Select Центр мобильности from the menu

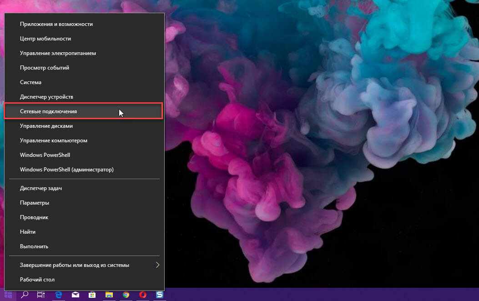click(84, 39)
